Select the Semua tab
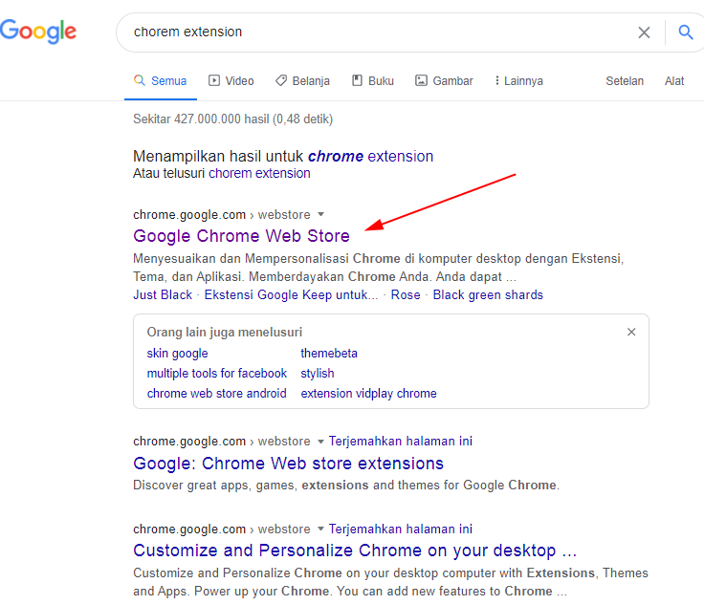Image resolution: width=704 pixels, height=605 pixels. click(161, 80)
